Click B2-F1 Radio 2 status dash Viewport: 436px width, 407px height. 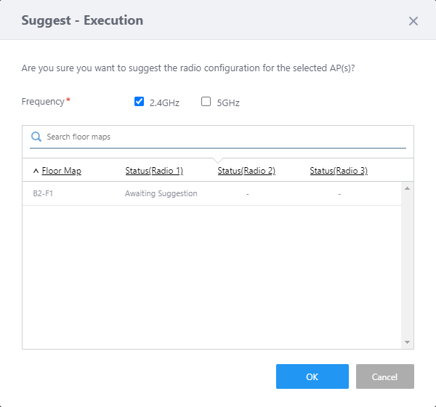coord(247,193)
